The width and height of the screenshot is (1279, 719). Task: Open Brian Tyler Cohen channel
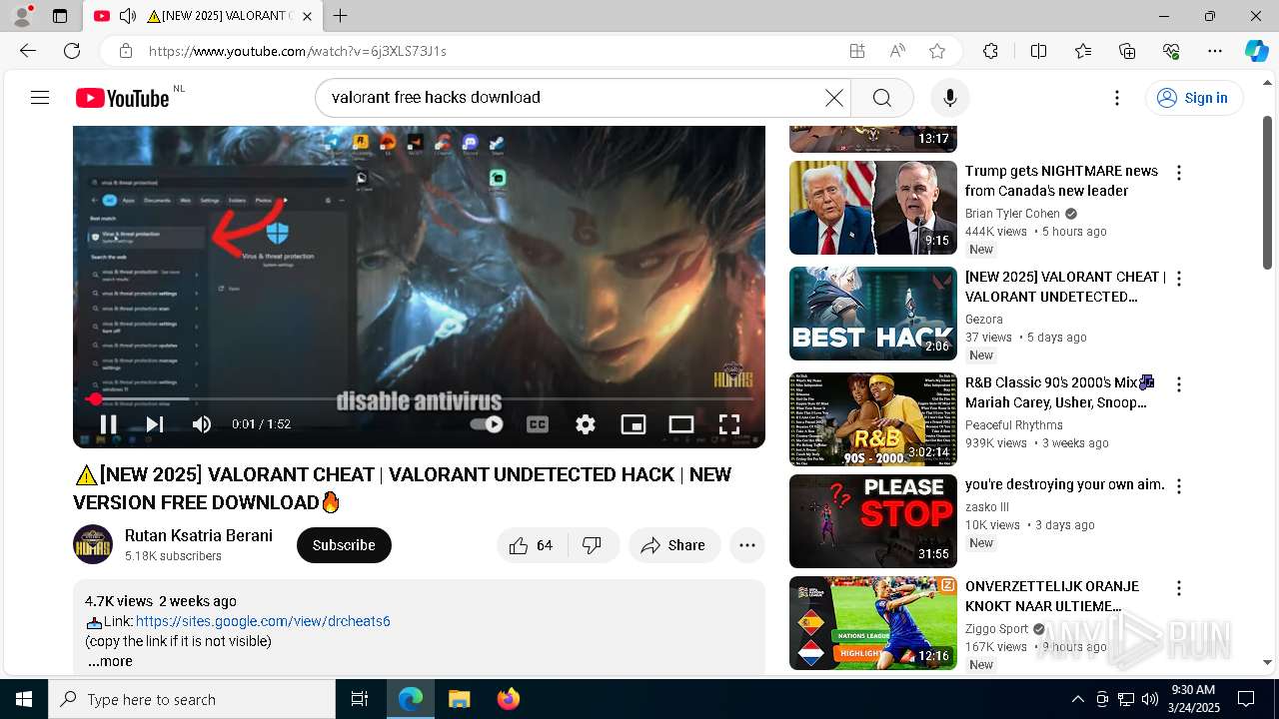coord(1012,214)
